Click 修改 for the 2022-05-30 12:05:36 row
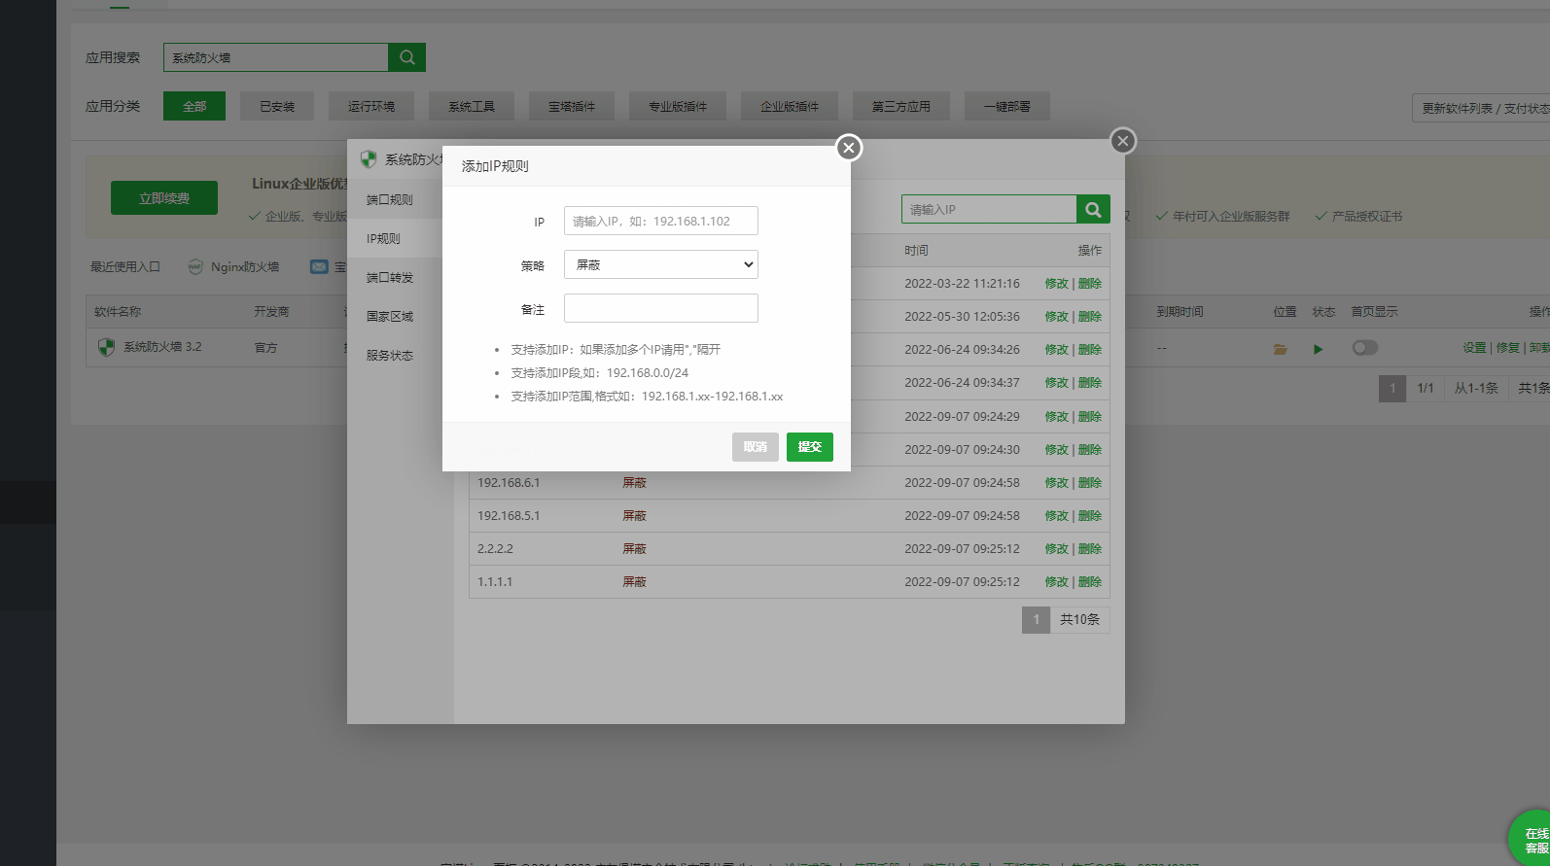Image resolution: width=1550 pixels, height=866 pixels. [x=1056, y=317]
